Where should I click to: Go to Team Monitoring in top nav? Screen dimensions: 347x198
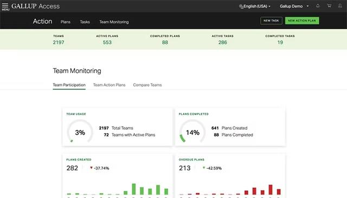tap(114, 22)
